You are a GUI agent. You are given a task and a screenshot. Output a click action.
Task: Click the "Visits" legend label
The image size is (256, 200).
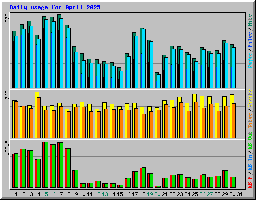click(x=250, y=98)
